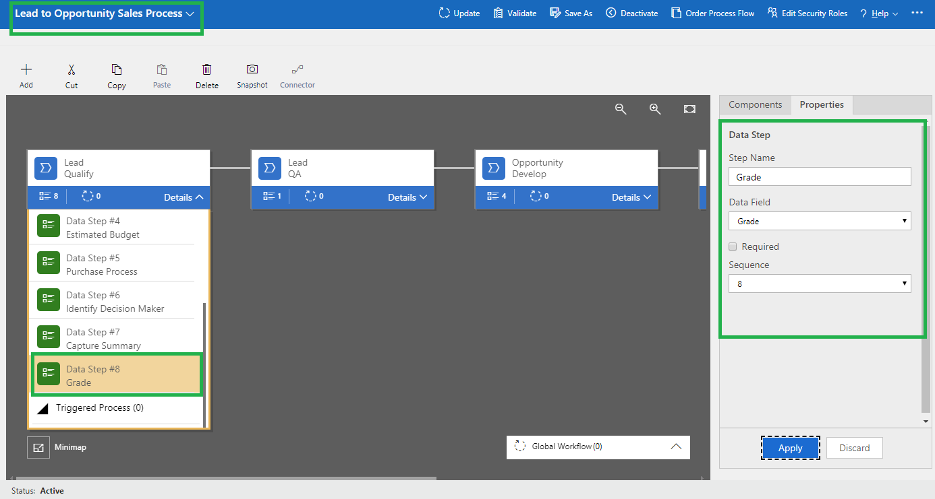Screen dimensions: 935x499
Task: Click the fit to canvas icon
Action: pos(689,109)
